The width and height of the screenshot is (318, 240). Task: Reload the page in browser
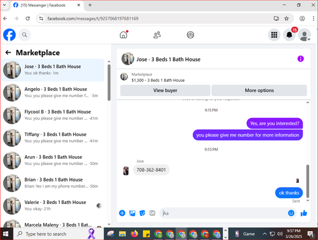pyautogui.click(x=28, y=18)
